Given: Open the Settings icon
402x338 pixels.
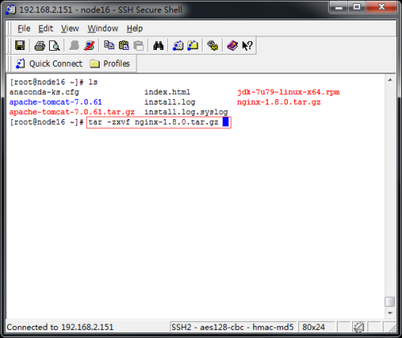Looking at the screenshot, I should coord(212,45).
